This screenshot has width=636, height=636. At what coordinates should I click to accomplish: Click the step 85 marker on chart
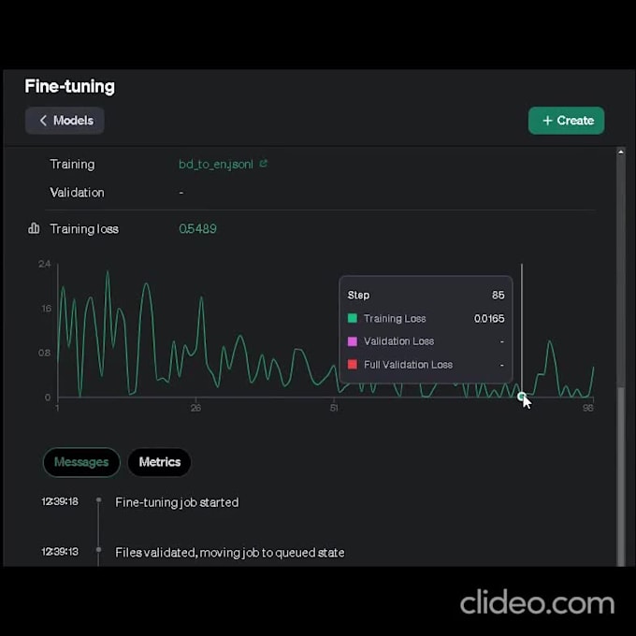click(522, 397)
